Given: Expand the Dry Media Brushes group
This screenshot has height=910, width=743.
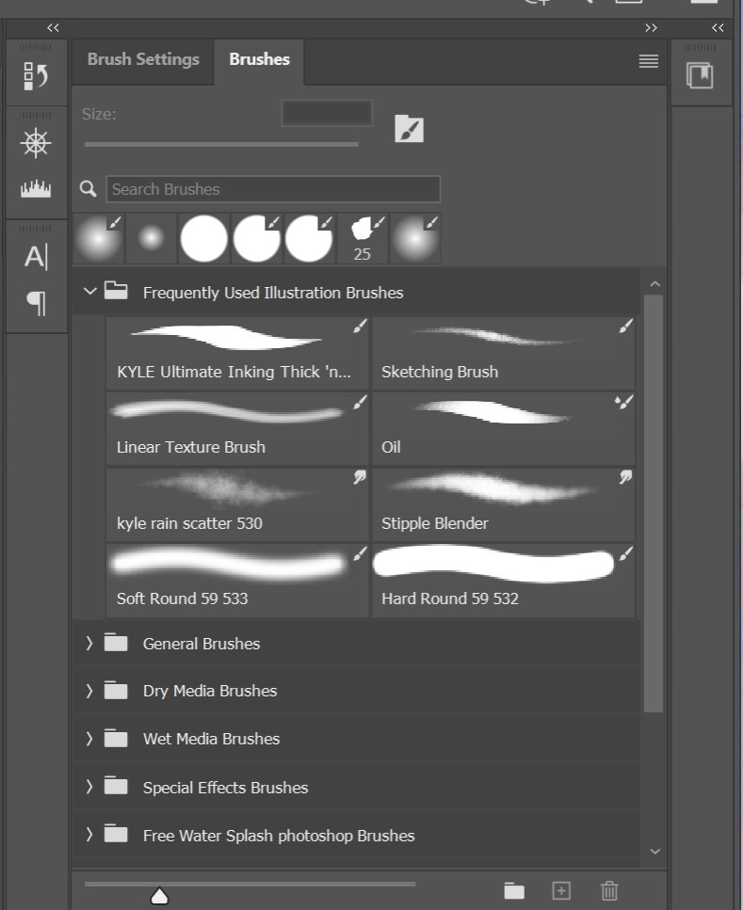Looking at the screenshot, I should coord(89,691).
